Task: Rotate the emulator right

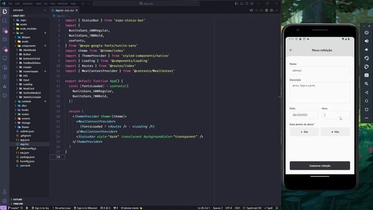Action: 367,66
